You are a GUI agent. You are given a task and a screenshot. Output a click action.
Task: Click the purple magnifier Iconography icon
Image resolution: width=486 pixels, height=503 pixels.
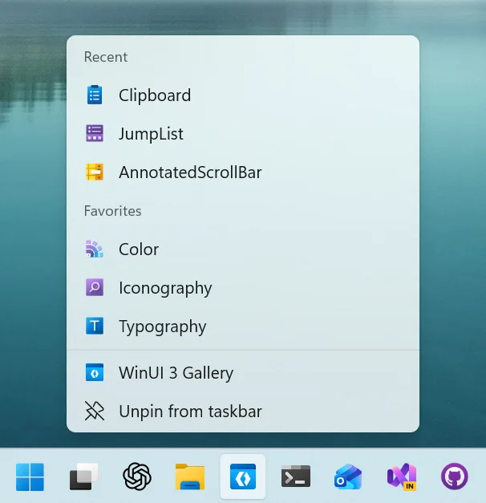[95, 288]
